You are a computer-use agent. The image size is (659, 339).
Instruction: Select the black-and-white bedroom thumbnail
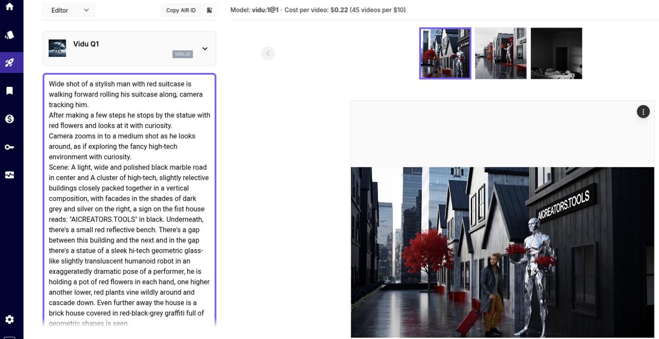point(556,53)
